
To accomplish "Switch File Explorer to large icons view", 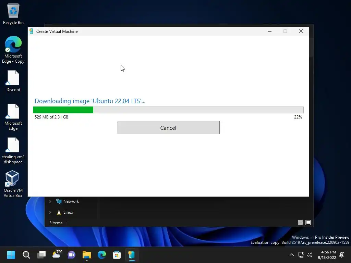I will (x=308, y=223).
